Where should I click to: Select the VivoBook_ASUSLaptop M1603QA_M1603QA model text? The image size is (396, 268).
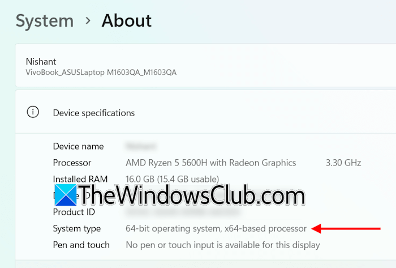[x=101, y=73]
